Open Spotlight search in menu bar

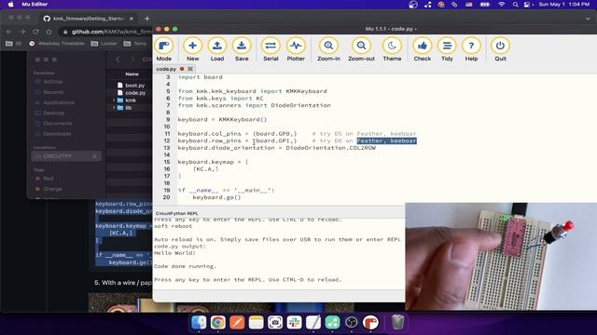(x=515, y=4)
